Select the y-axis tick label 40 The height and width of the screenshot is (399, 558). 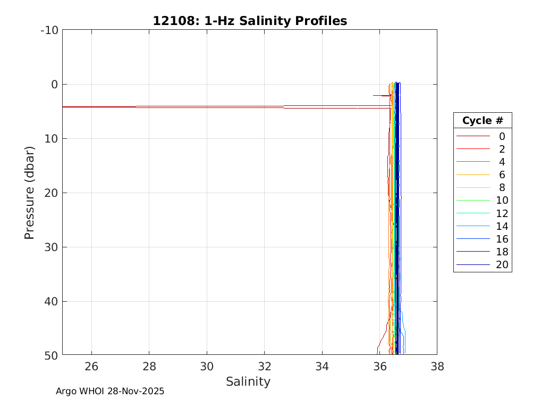50,301
